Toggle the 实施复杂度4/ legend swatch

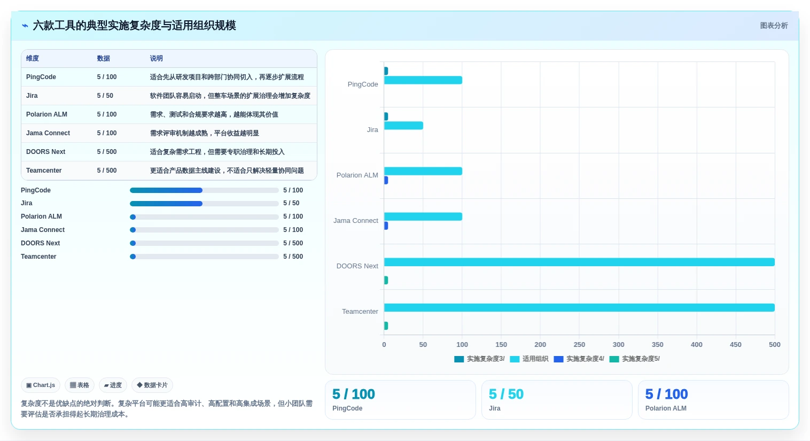point(558,359)
